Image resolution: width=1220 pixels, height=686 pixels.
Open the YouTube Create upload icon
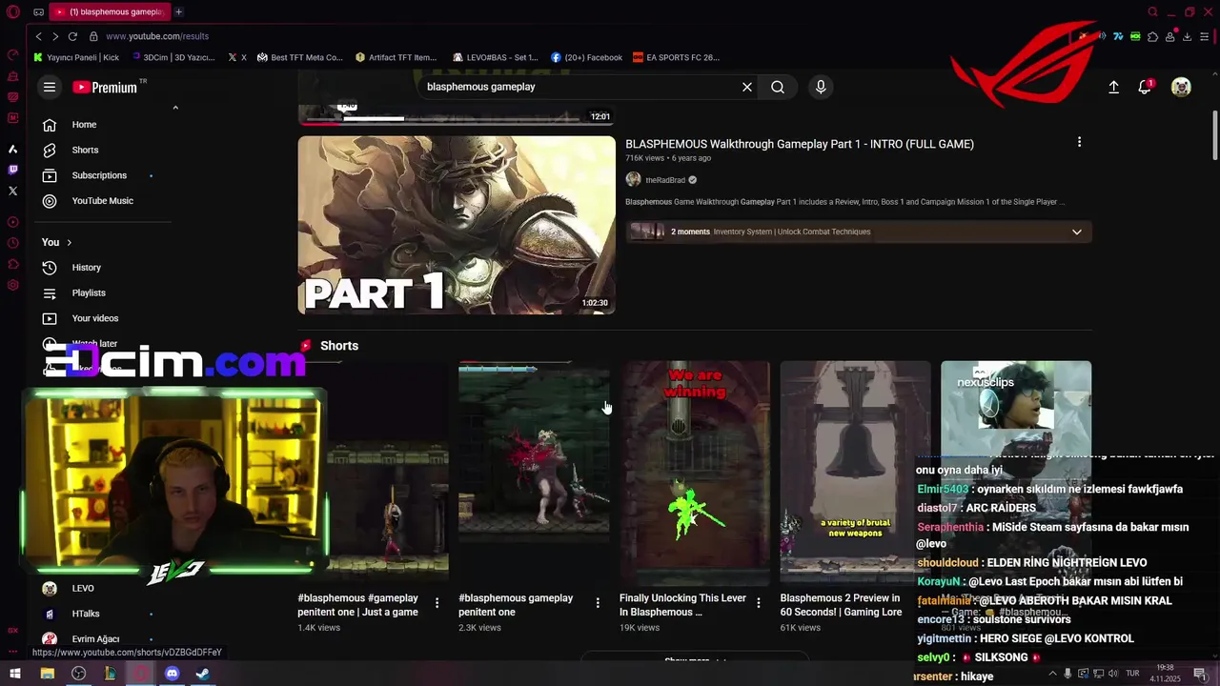1113,87
